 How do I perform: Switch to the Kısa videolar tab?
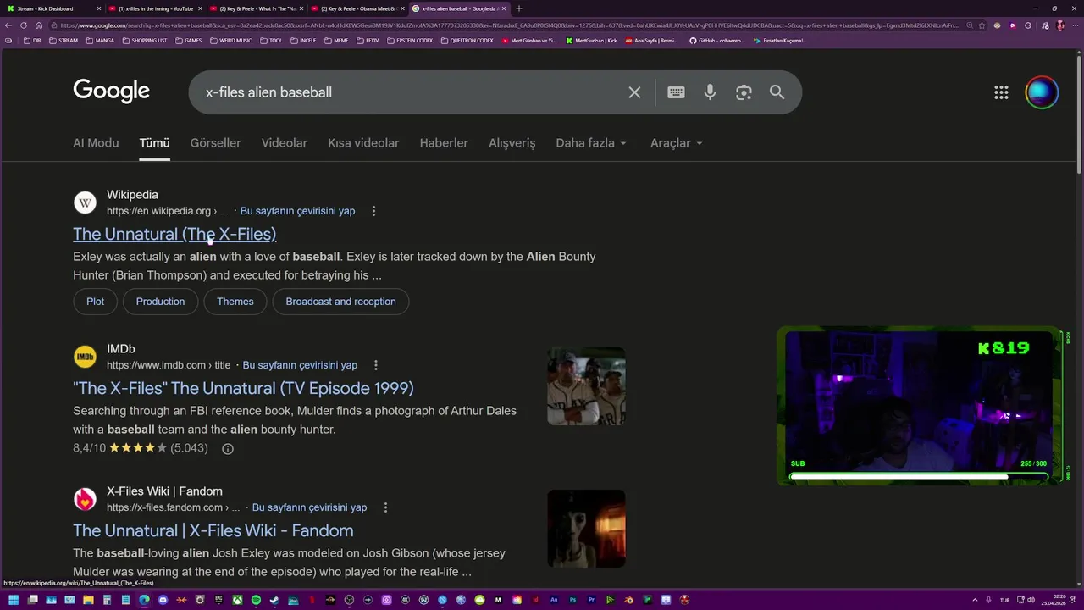click(363, 143)
